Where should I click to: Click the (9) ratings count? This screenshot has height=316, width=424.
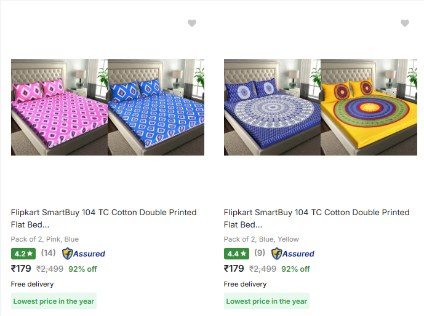point(259,253)
